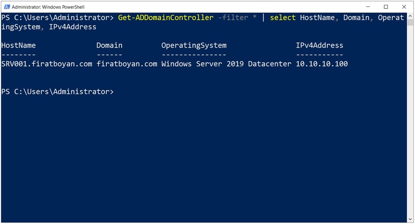Click the yellow 'select' keyword

click(x=283, y=18)
